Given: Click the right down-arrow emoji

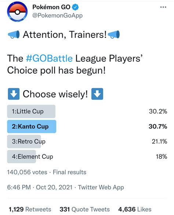Looking at the screenshot, I should click(97, 94).
